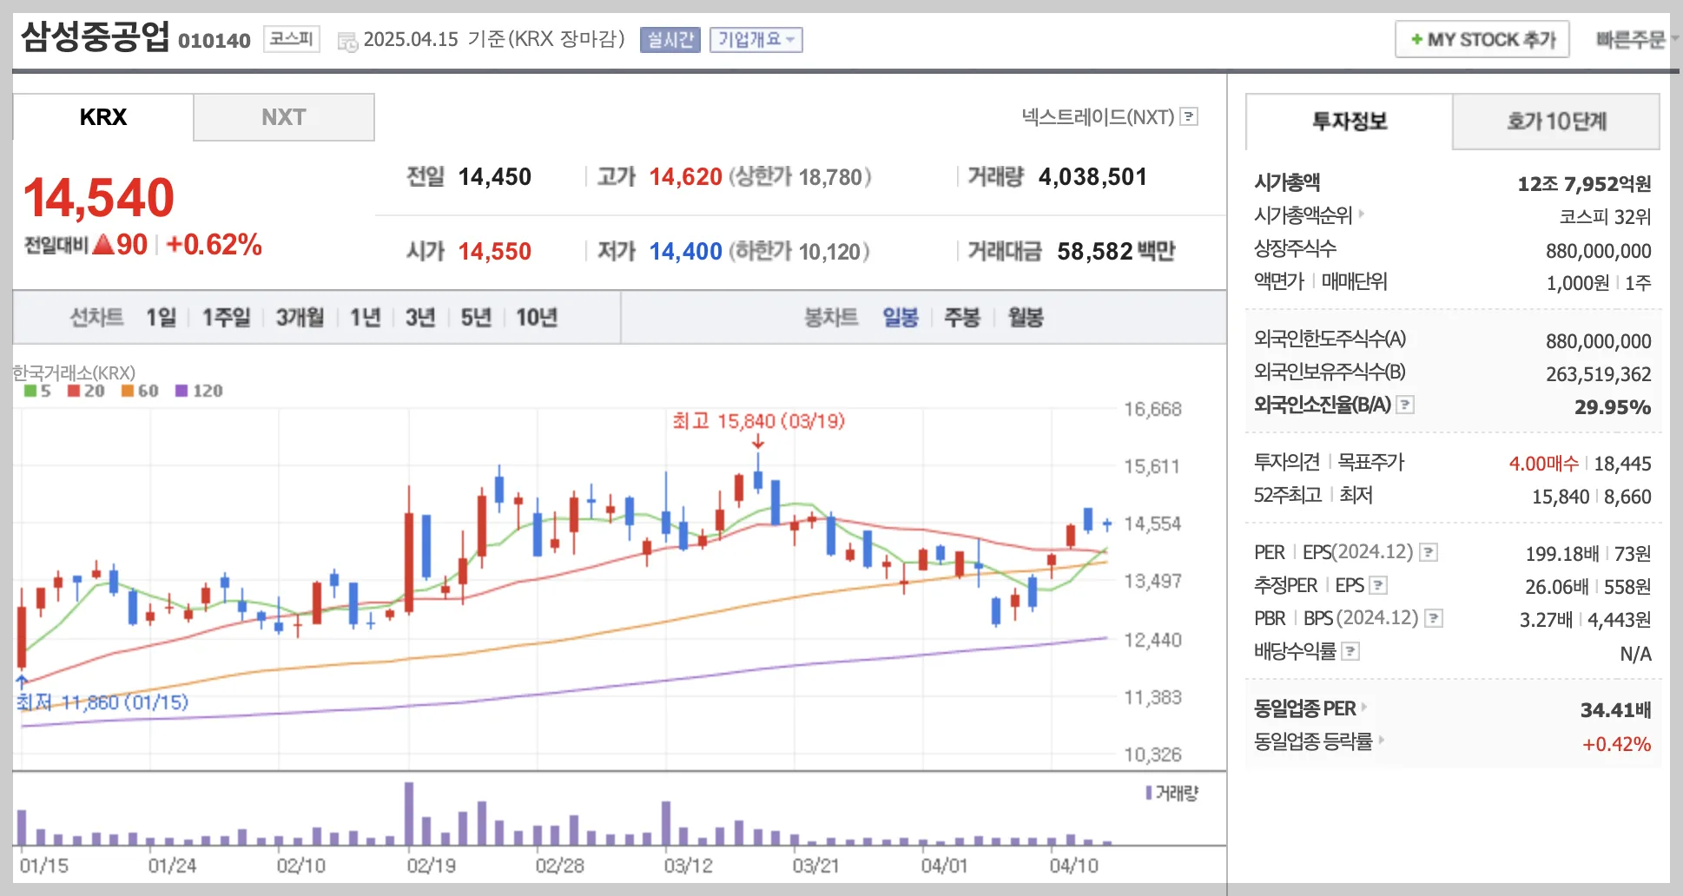Viewport: 1683px width, 896px height.
Task: Click the 시가총액 value 12조 7,952억원
Action: (x=1584, y=183)
